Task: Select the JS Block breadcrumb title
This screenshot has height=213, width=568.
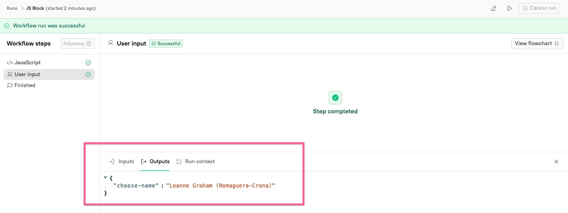Action: pos(35,8)
